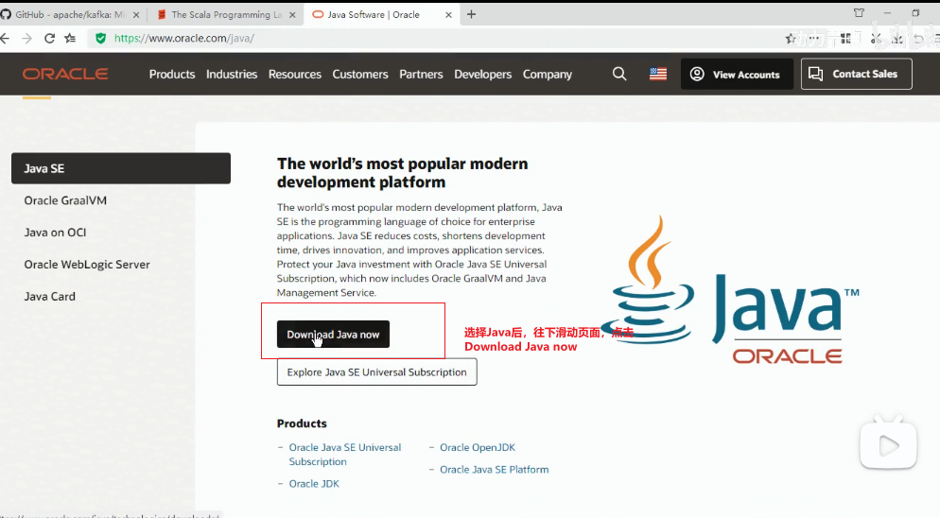Close the Scala Programming Language tab
Viewport: 940px width, 518px height.
coord(292,15)
